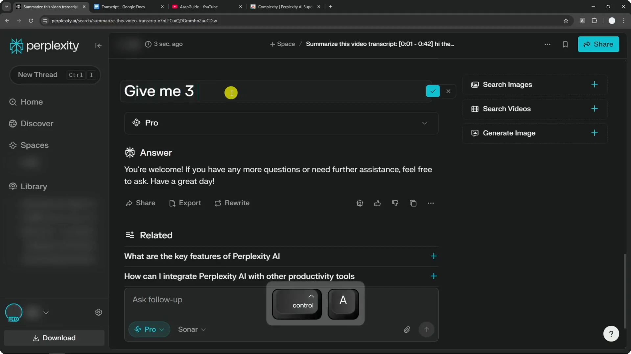Submit the follow-up with the arrow
Viewport: 631px width, 354px height.
click(426, 329)
